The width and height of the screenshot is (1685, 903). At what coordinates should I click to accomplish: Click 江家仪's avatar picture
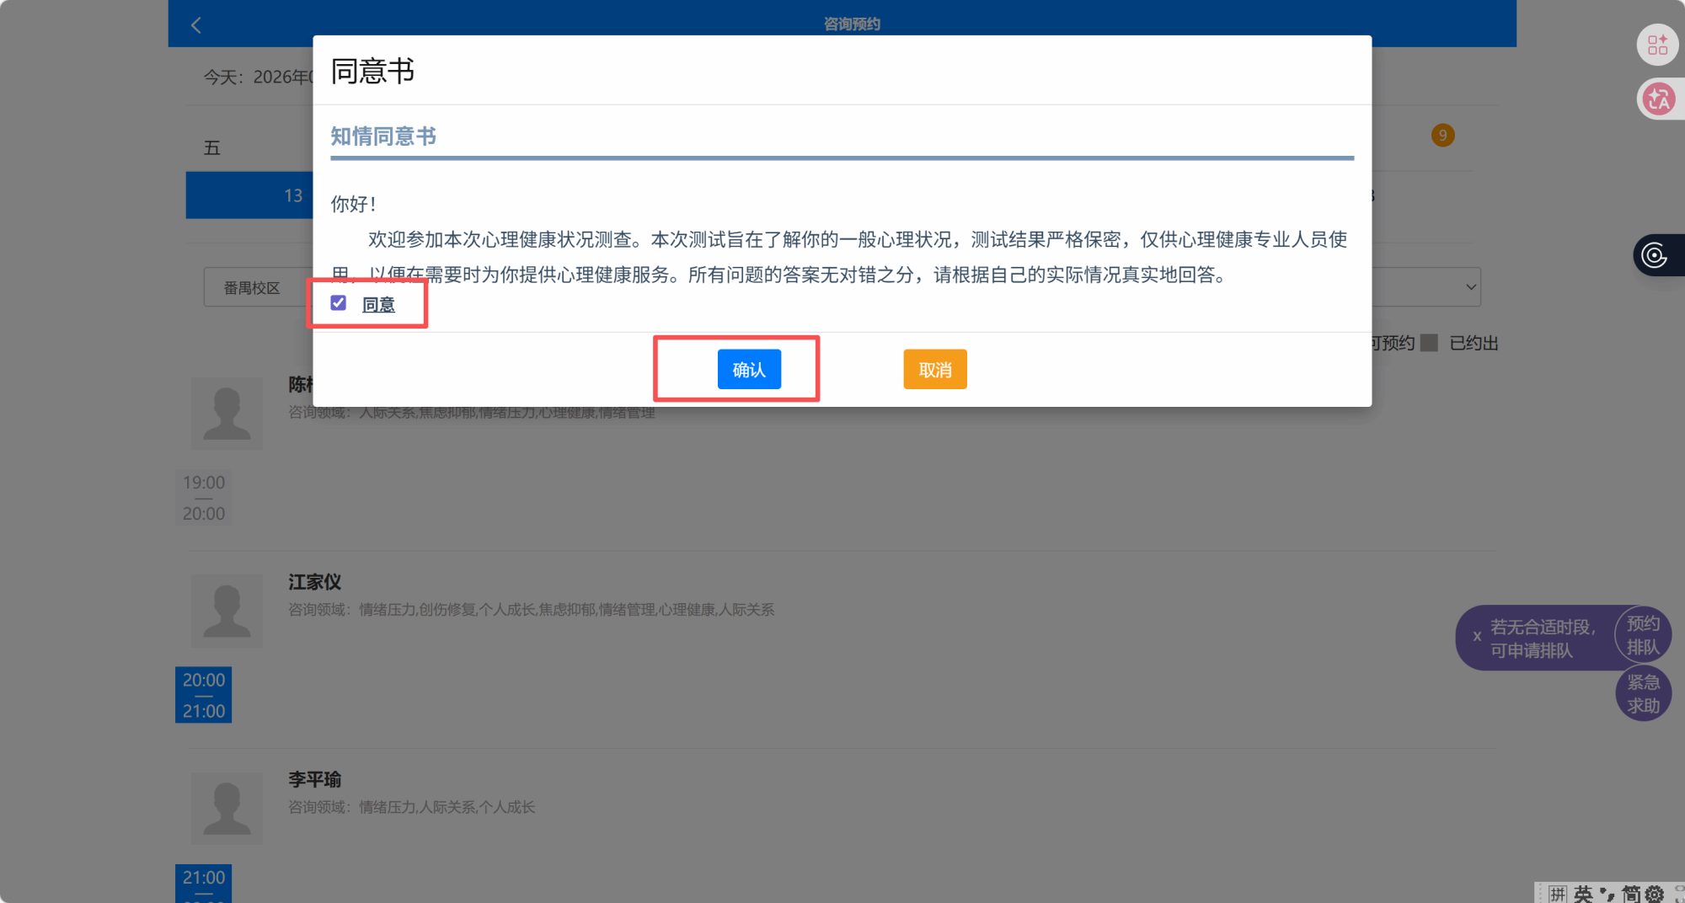(x=227, y=611)
